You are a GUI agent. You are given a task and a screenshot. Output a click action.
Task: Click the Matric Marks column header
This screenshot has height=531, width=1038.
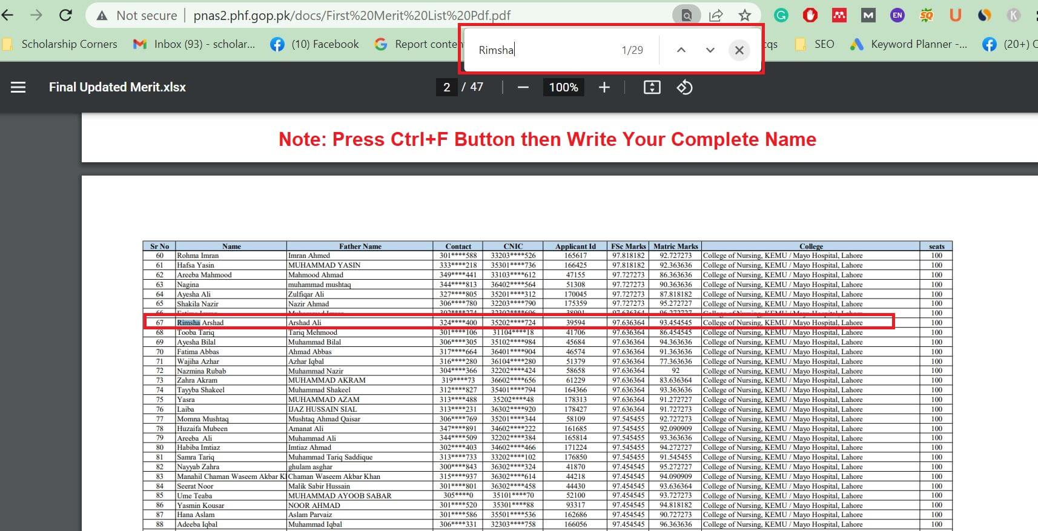point(676,246)
